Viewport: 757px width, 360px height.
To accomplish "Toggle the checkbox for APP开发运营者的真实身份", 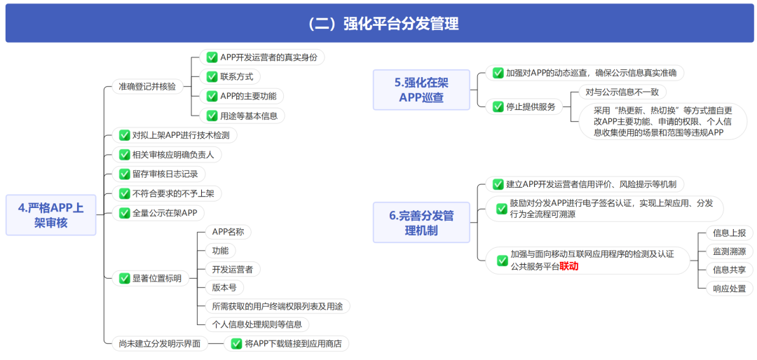I will pyautogui.click(x=212, y=57).
